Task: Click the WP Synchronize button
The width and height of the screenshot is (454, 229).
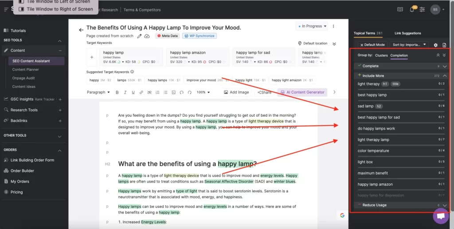Action: pyautogui.click(x=199, y=36)
